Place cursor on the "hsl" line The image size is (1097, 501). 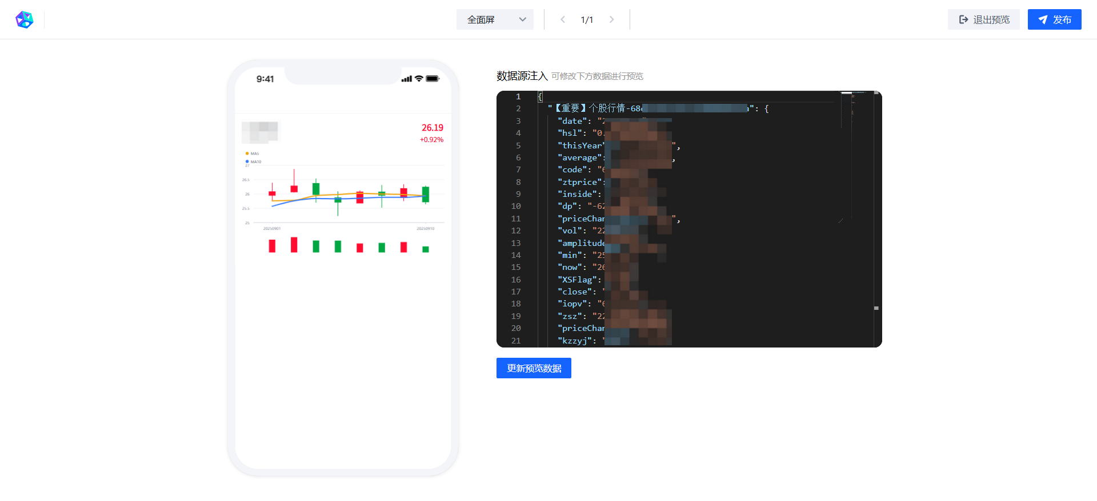(x=570, y=133)
